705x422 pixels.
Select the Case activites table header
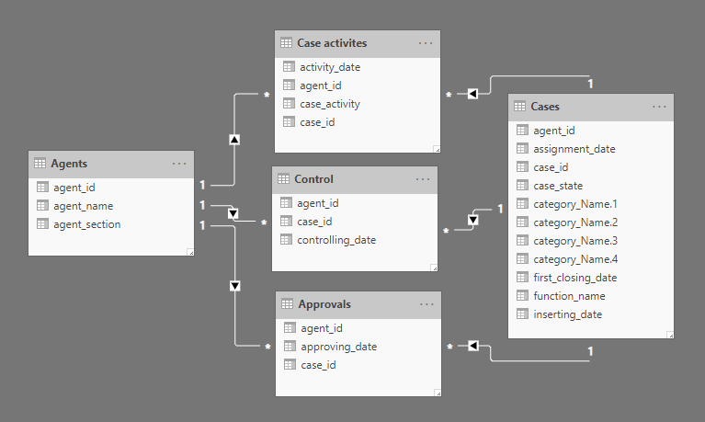click(x=358, y=43)
